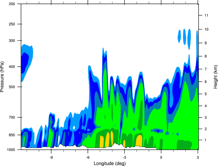
Task: Select the 500 pressure tick label
Action: [12, 87]
